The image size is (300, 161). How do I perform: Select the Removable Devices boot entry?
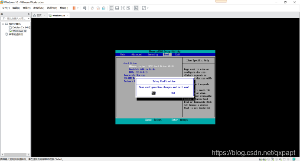coord(135,76)
